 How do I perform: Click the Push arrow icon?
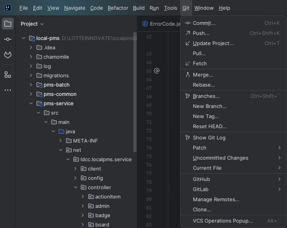[x=188, y=33]
